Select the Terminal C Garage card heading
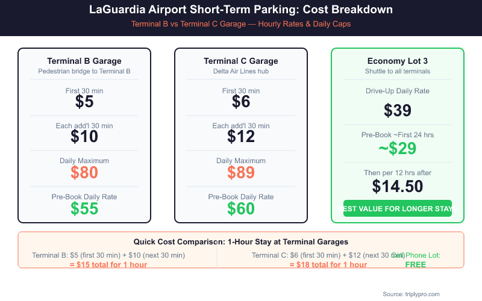 coord(241,61)
